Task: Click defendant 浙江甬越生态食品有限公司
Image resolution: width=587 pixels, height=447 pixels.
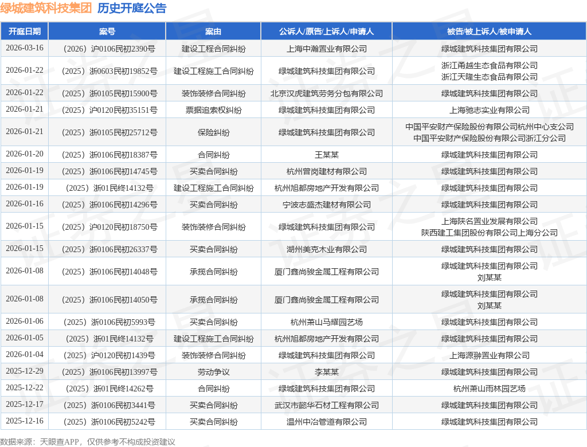Action: click(x=490, y=65)
